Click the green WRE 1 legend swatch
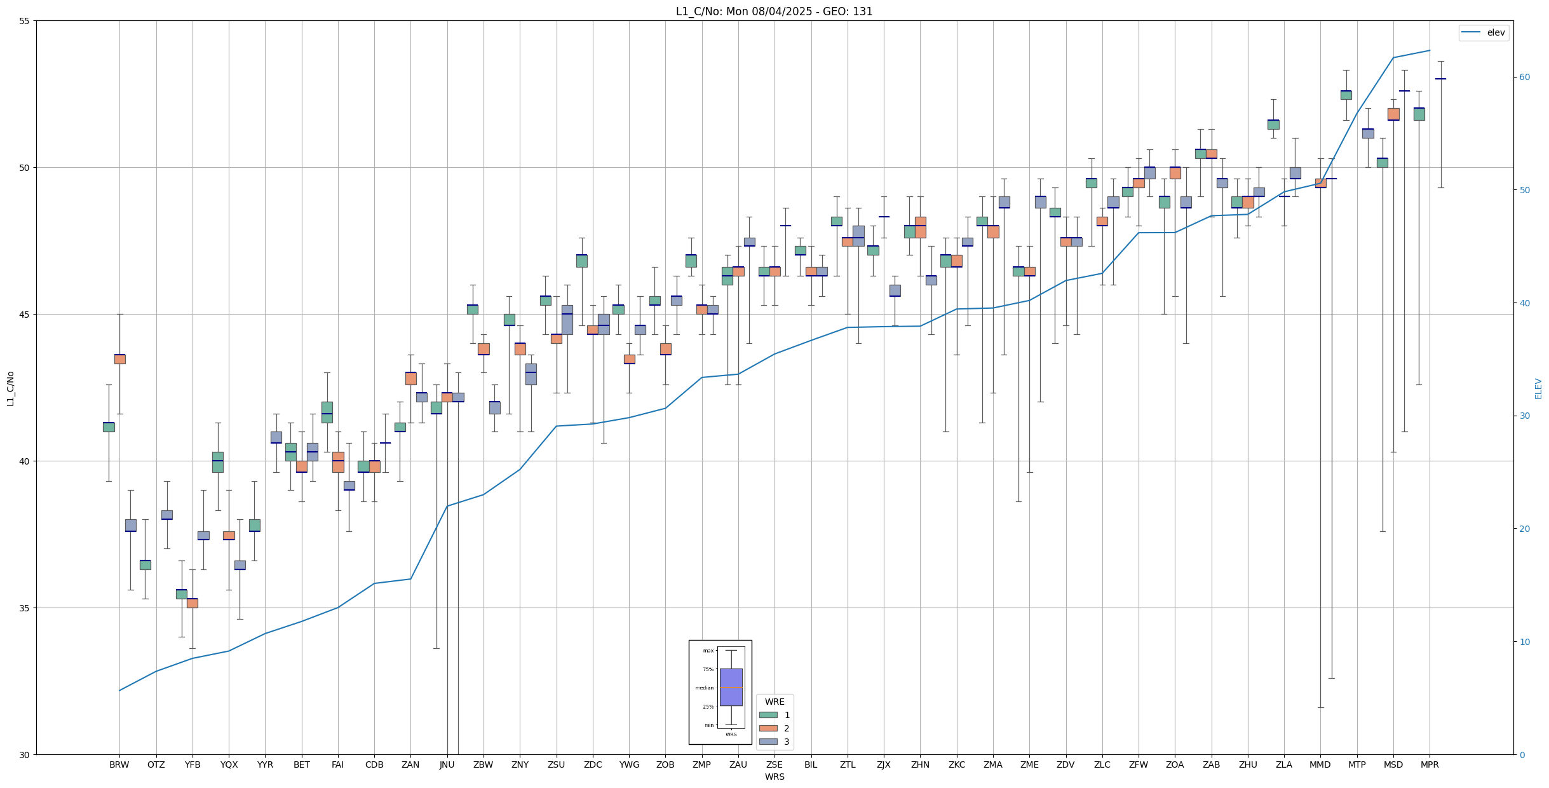The height and width of the screenshot is (788, 1549). pyautogui.click(x=768, y=715)
